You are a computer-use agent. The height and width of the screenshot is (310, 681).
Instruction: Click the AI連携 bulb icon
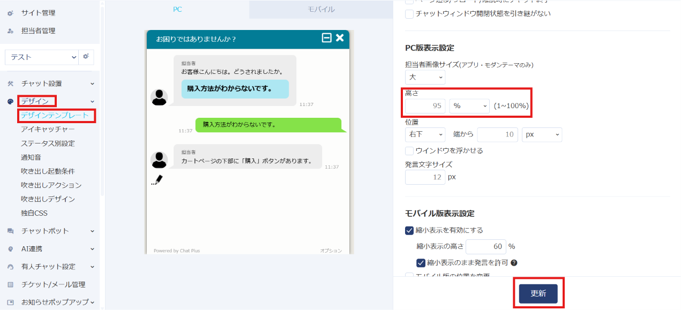(x=10, y=249)
